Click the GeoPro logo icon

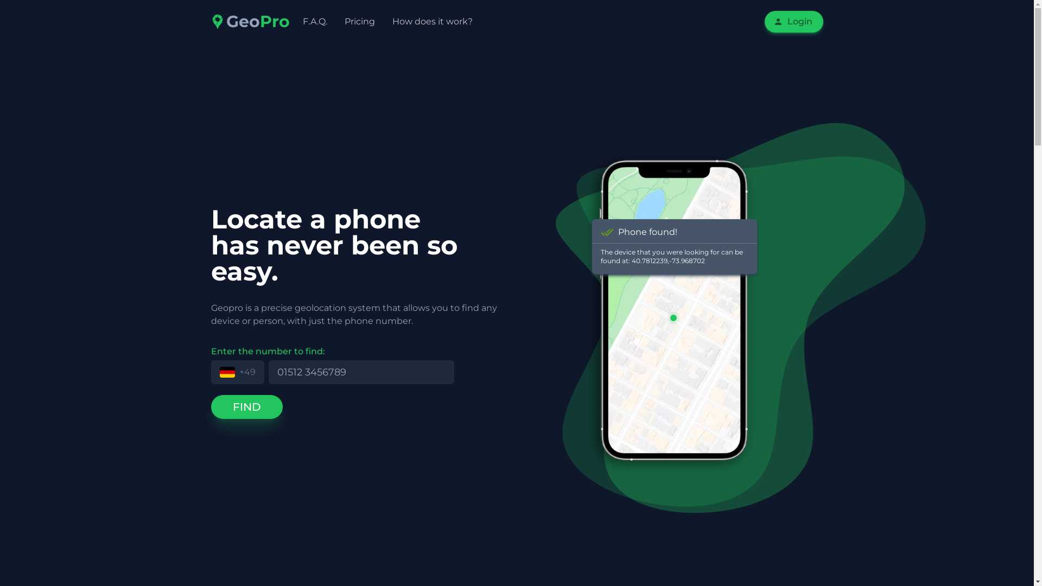[217, 21]
